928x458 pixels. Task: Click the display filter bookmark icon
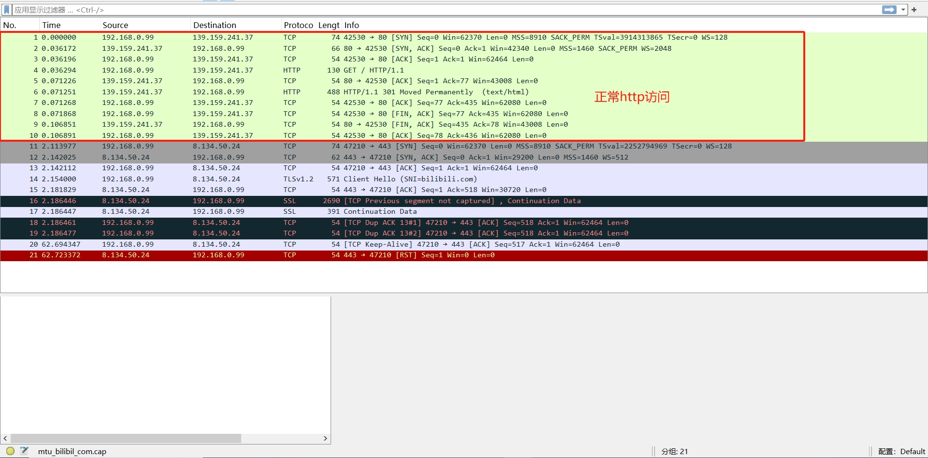[7, 10]
